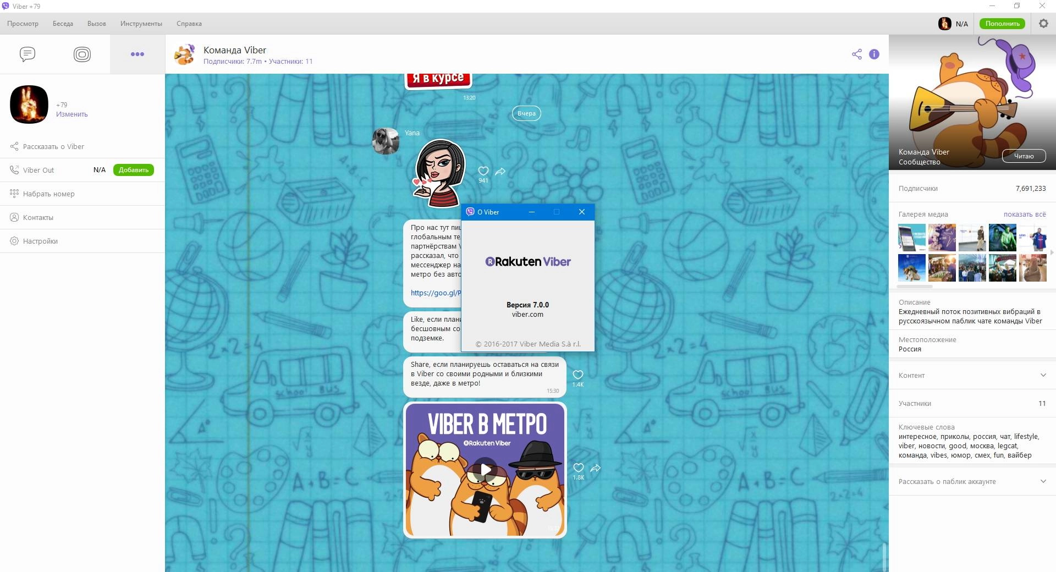The height and width of the screenshot is (572, 1056).
Task: Open the public accounts tab icon
Action: click(x=82, y=54)
